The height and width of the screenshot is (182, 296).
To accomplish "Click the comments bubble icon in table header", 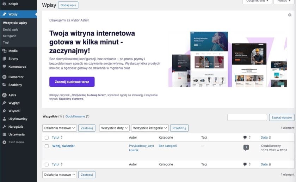I will (245, 138).
